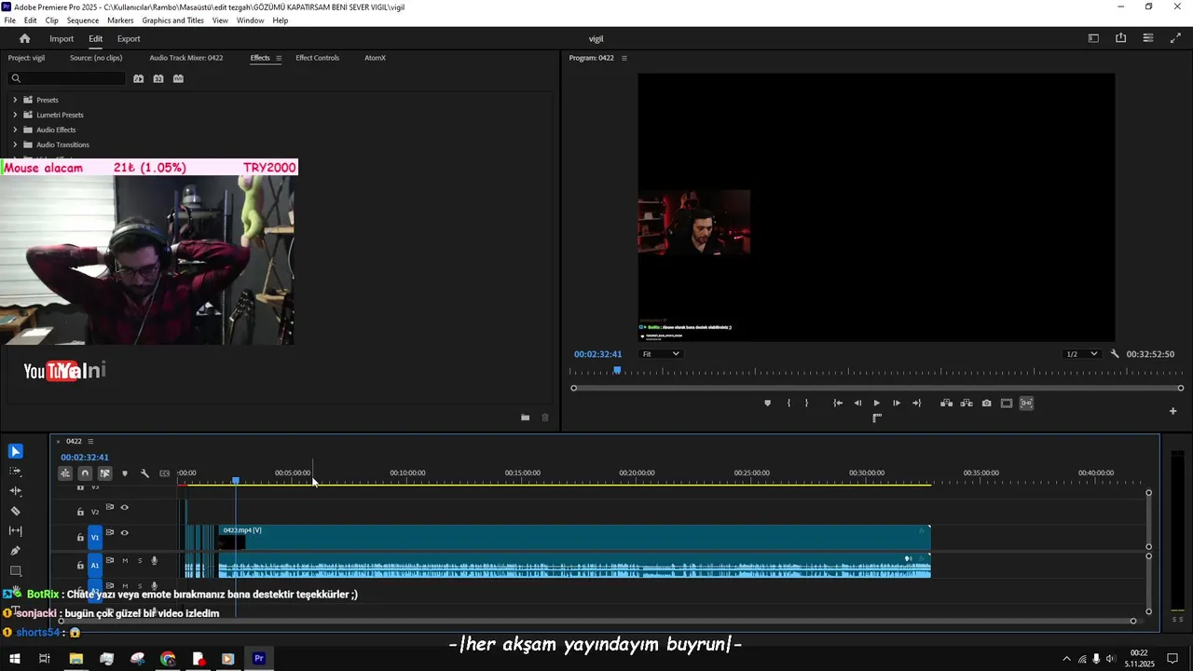Viewport: 1193px width, 671px height.
Task: Filter effects by Accelerated Effects icon
Action: pos(138,78)
